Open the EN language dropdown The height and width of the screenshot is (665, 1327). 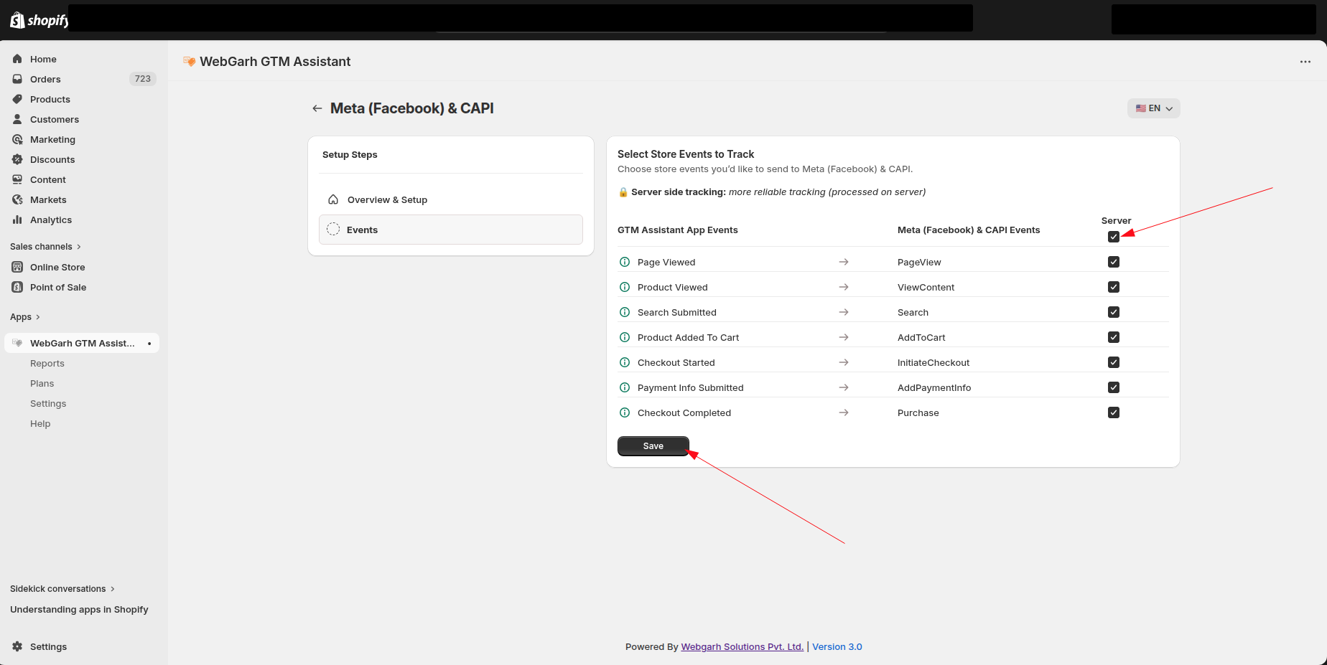click(x=1154, y=108)
